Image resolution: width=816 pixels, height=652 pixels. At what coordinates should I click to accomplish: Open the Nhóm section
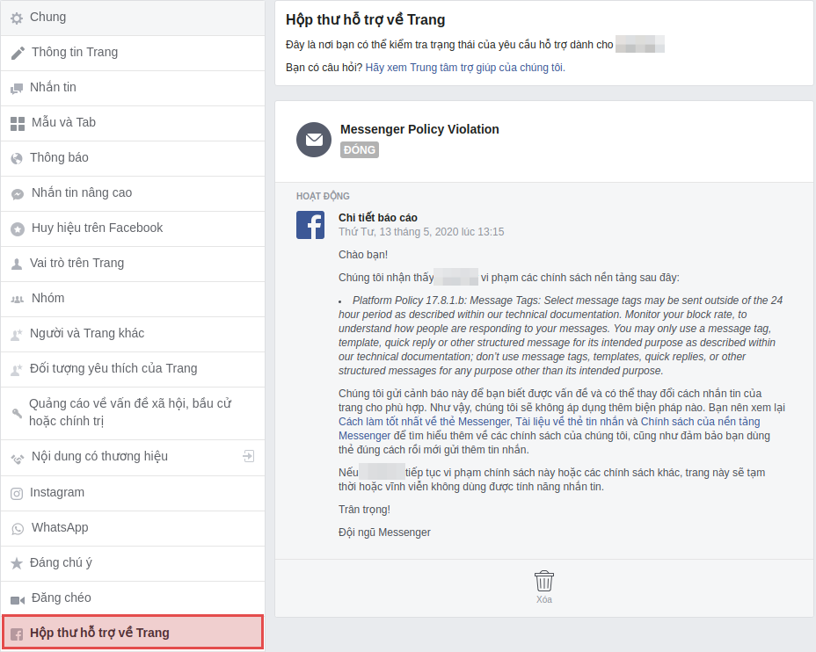pyautogui.click(x=133, y=300)
